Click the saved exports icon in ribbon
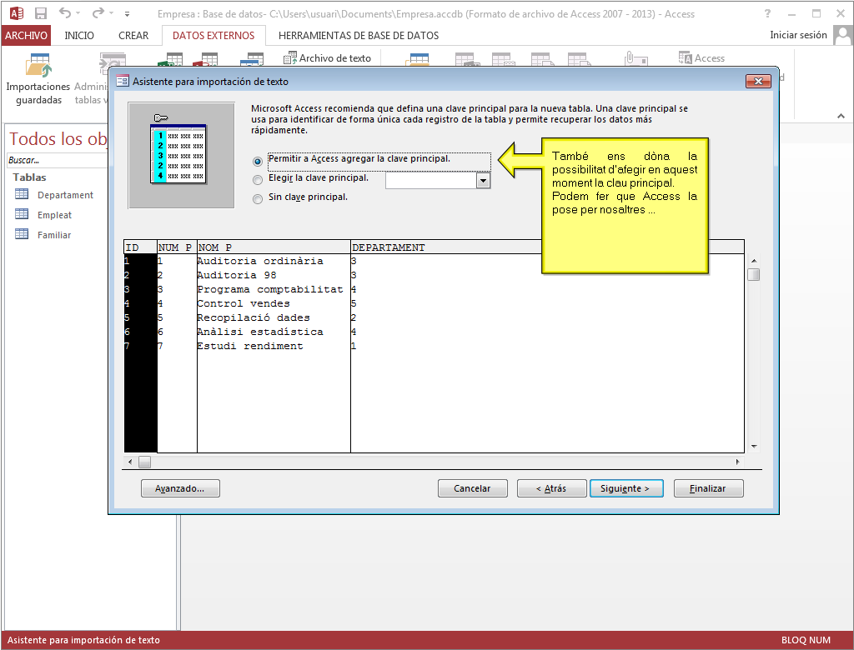This screenshot has width=854, height=650. click(x=417, y=59)
